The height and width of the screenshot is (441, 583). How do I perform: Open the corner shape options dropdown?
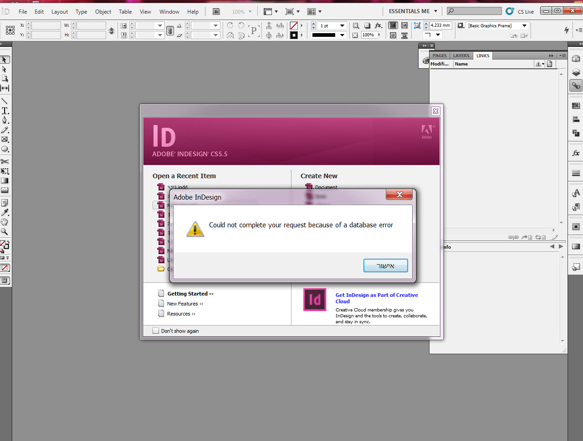432,35
